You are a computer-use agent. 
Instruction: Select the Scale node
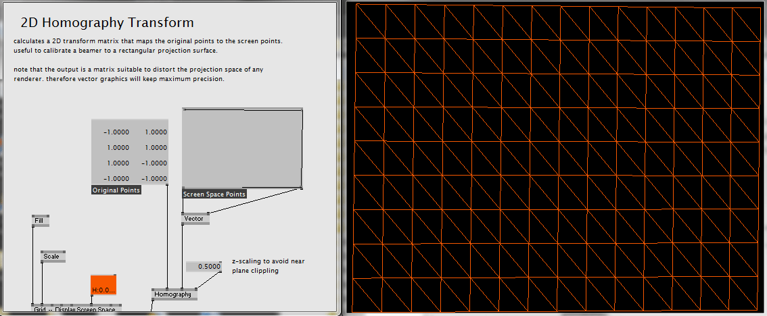click(53, 257)
